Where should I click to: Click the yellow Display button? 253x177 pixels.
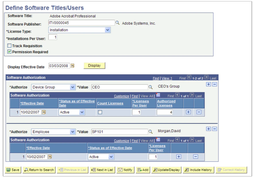click(x=94, y=66)
